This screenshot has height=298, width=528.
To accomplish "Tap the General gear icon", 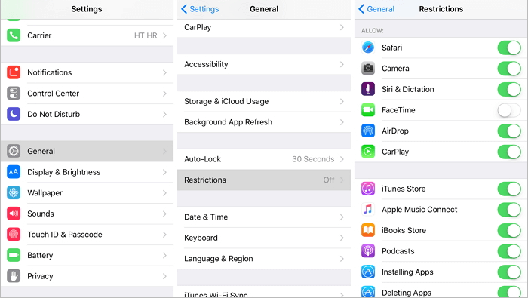I will (x=14, y=151).
